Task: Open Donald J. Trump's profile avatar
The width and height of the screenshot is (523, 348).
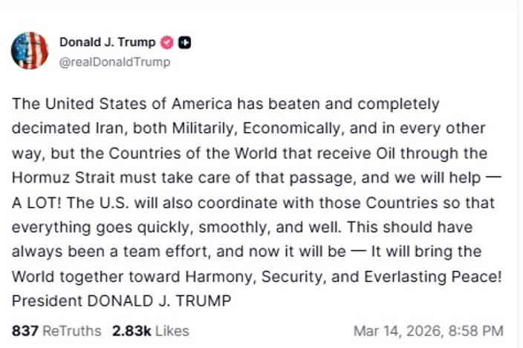Action: tap(30, 50)
